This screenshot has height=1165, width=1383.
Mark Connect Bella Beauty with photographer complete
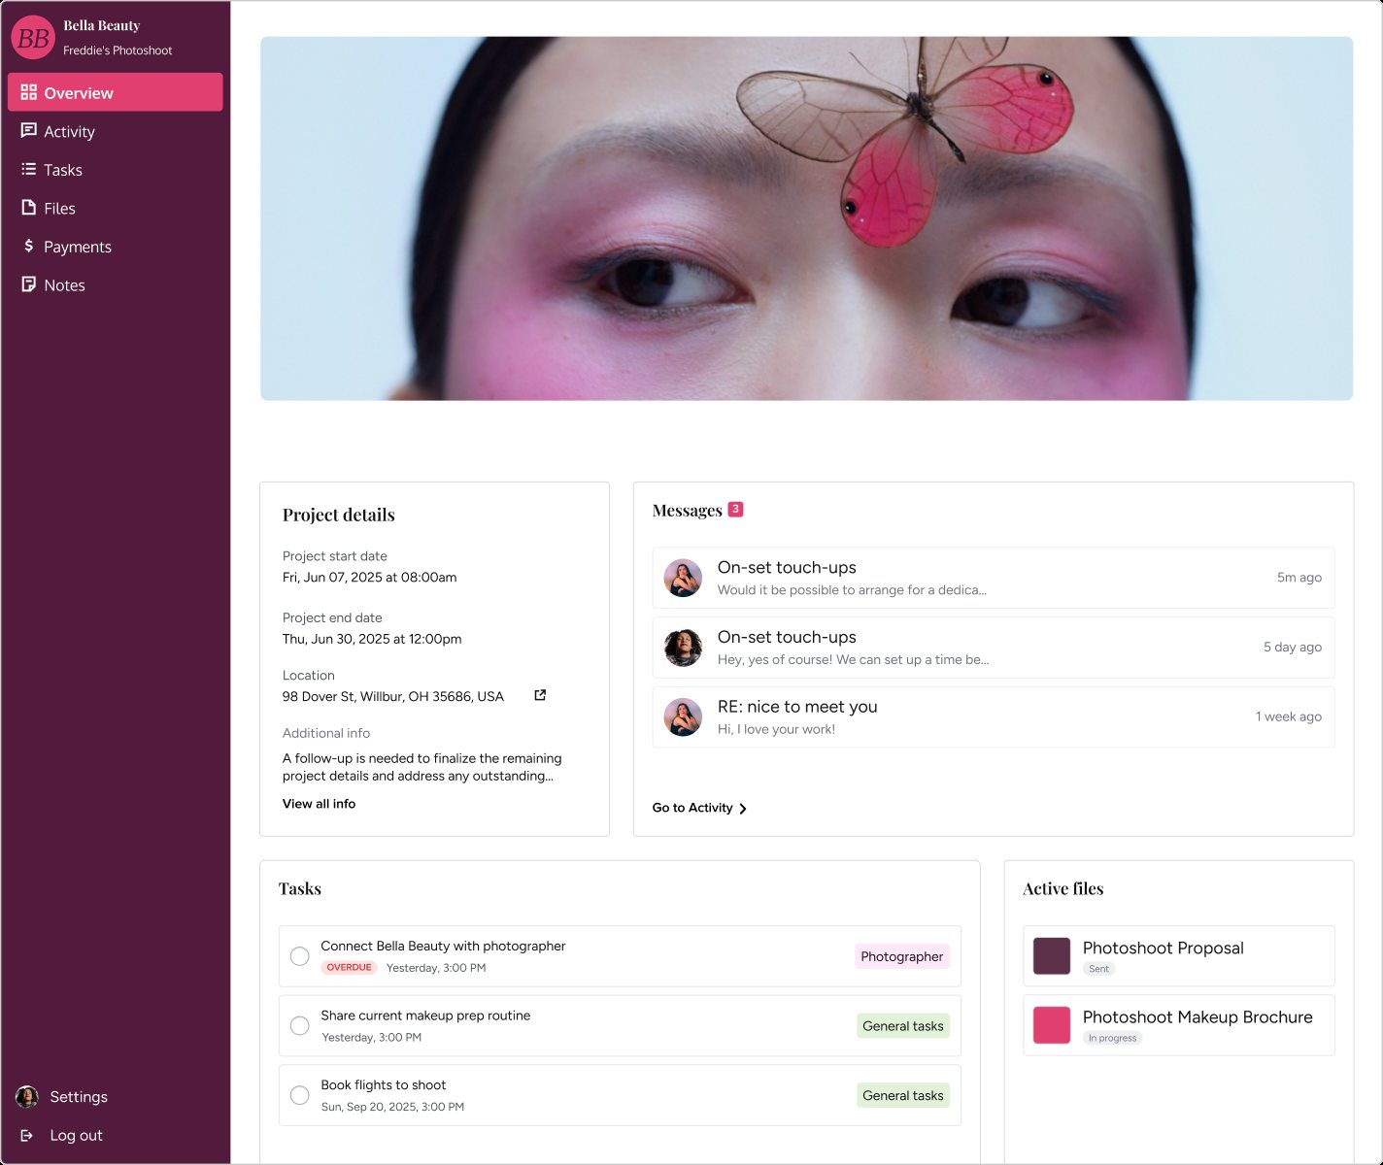click(x=300, y=956)
